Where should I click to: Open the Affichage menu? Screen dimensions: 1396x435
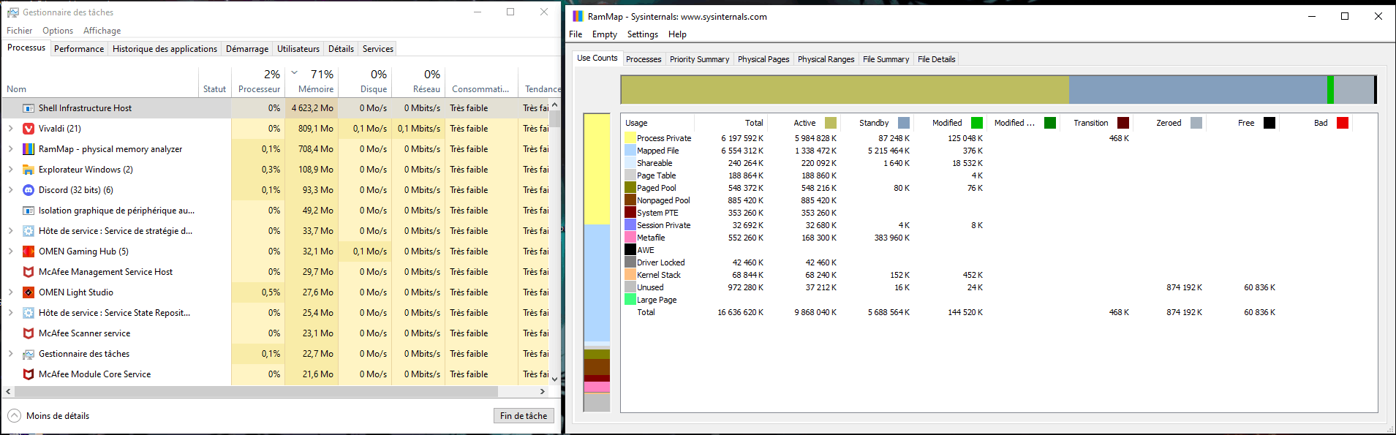102,31
